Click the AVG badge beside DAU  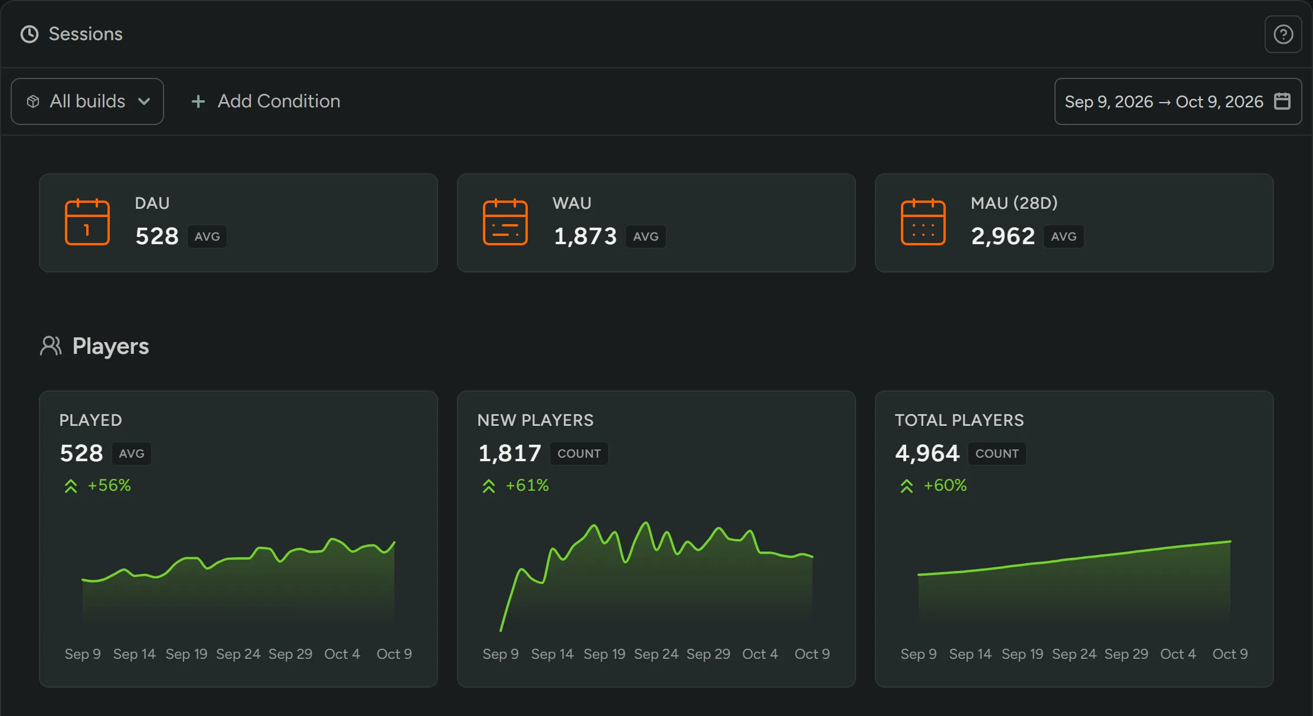[207, 237]
